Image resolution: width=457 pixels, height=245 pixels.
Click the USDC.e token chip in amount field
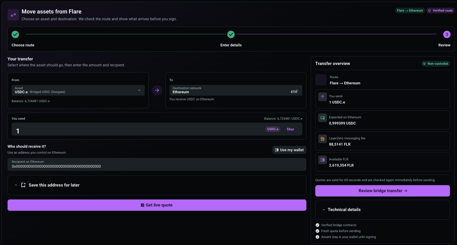[273, 129]
